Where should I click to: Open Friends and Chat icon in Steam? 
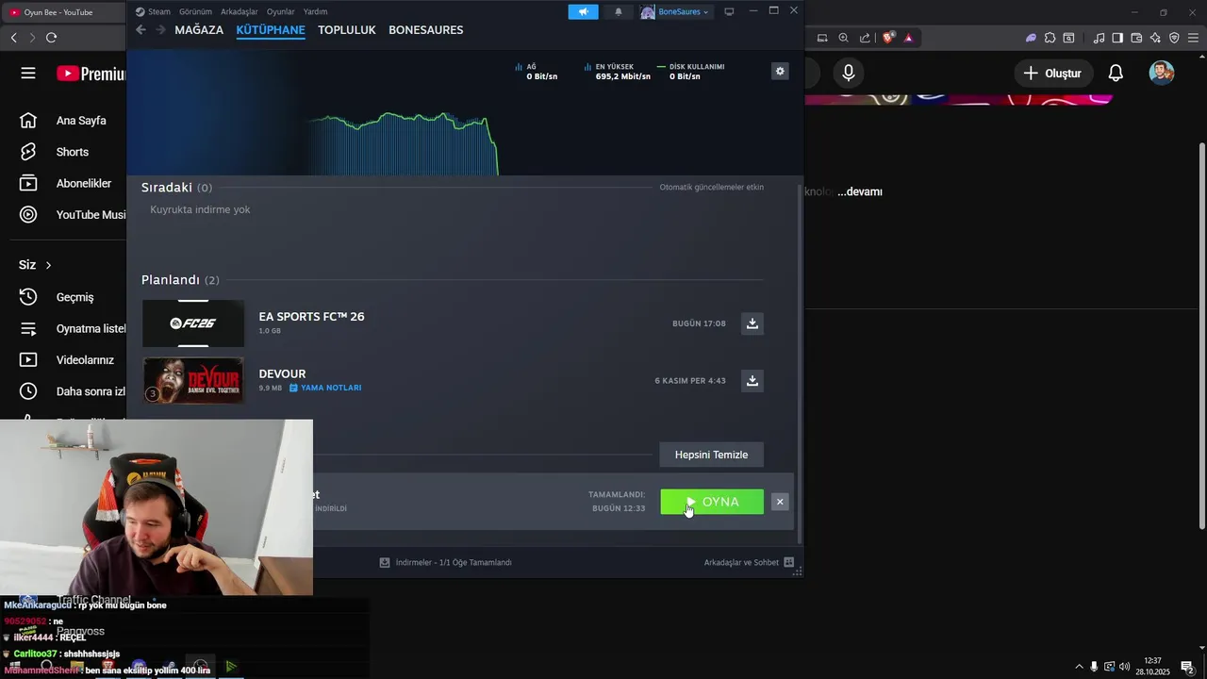point(789,562)
